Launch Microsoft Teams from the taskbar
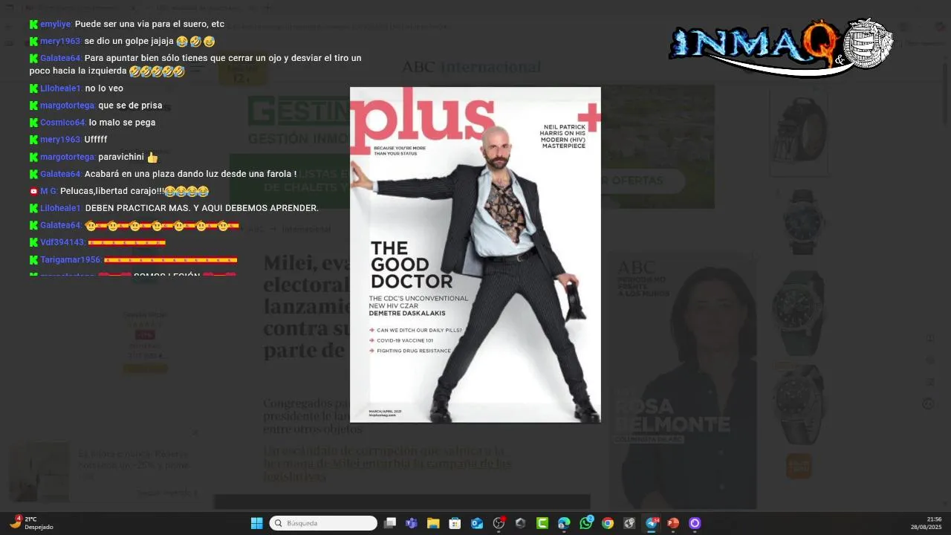The height and width of the screenshot is (535, 951). (412, 523)
